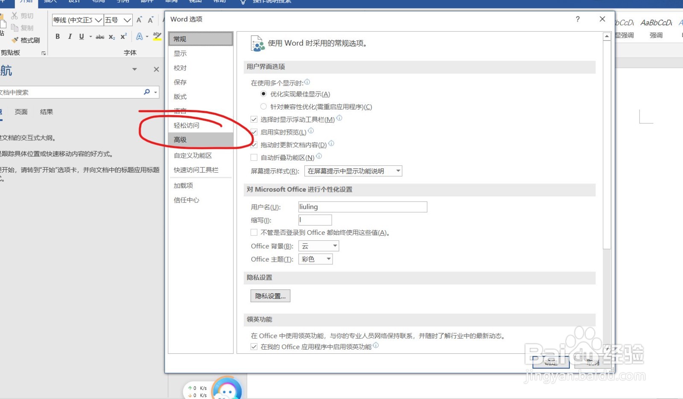The image size is (683, 399).
Task: Open the font color swatch
Action: (140, 37)
